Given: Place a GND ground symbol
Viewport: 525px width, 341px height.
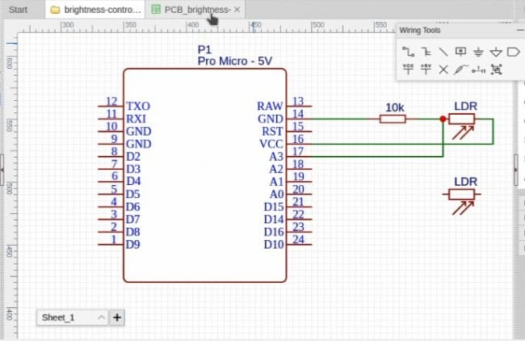Looking at the screenshot, I should pos(478,52).
